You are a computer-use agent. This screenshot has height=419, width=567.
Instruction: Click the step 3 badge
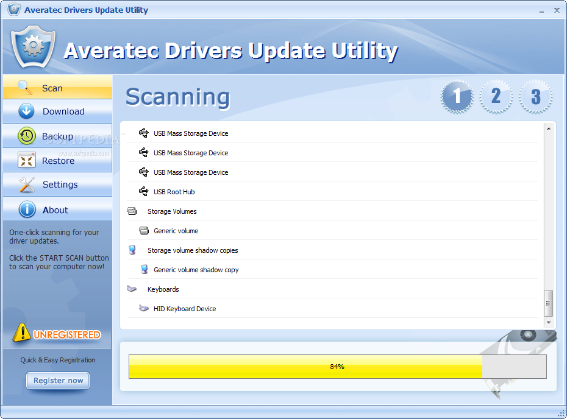pos(535,96)
